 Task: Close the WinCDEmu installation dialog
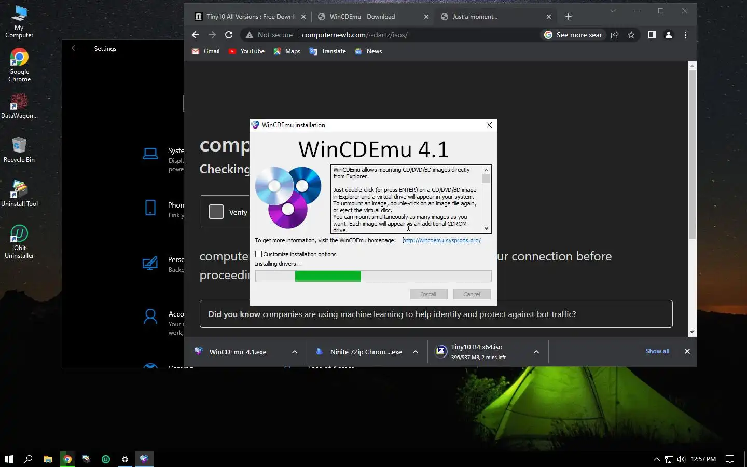pyautogui.click(x=489, y=125)
